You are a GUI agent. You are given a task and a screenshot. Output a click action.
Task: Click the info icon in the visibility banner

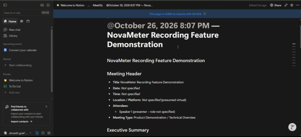[204, 14]
